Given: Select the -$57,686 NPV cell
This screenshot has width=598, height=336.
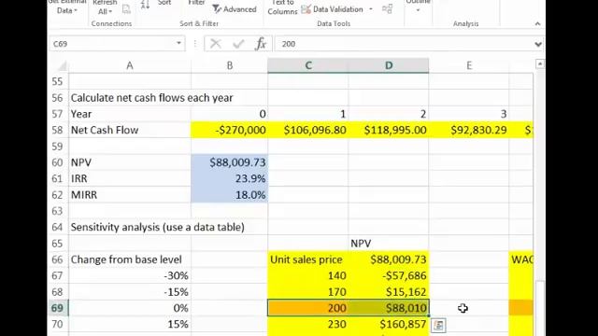Looking at the screenshot, I should pos(389,276).
